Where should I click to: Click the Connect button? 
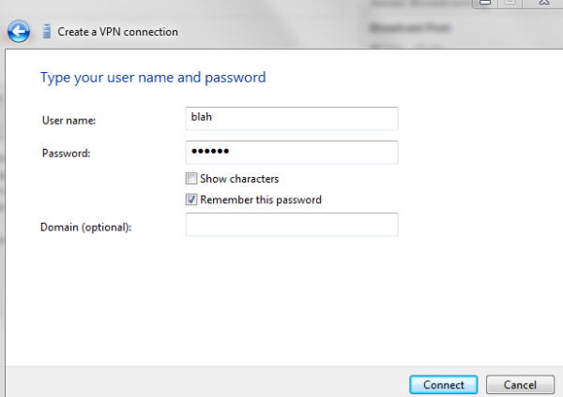444,385
